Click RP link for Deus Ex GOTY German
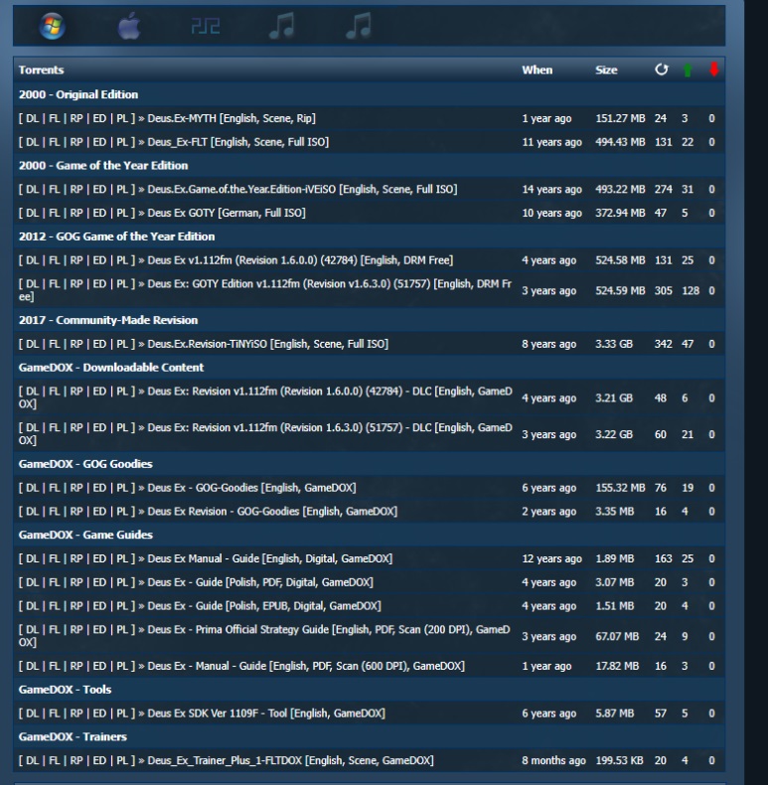The image size is (768, 785). (x=77, y=213)
